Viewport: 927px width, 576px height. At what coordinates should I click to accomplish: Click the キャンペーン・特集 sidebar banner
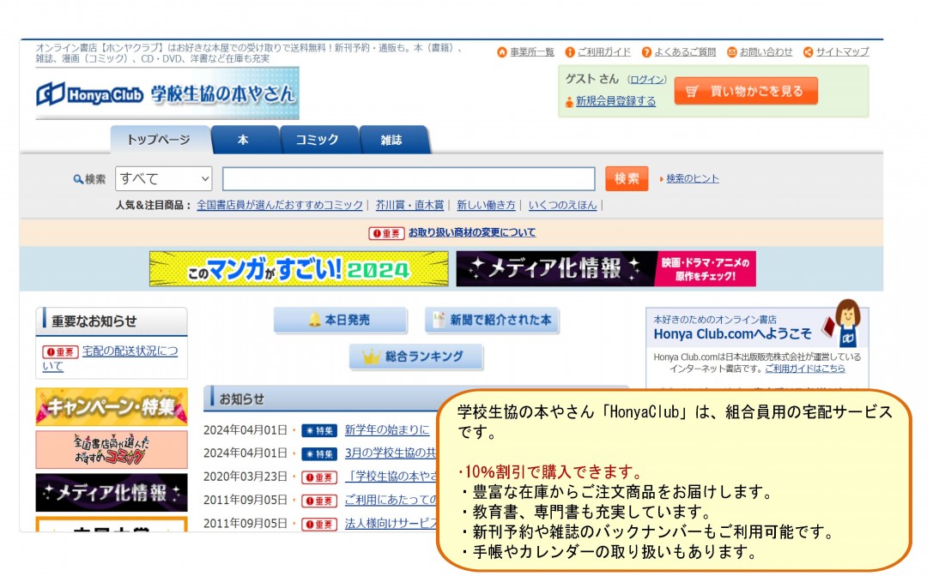coord(111,406)
